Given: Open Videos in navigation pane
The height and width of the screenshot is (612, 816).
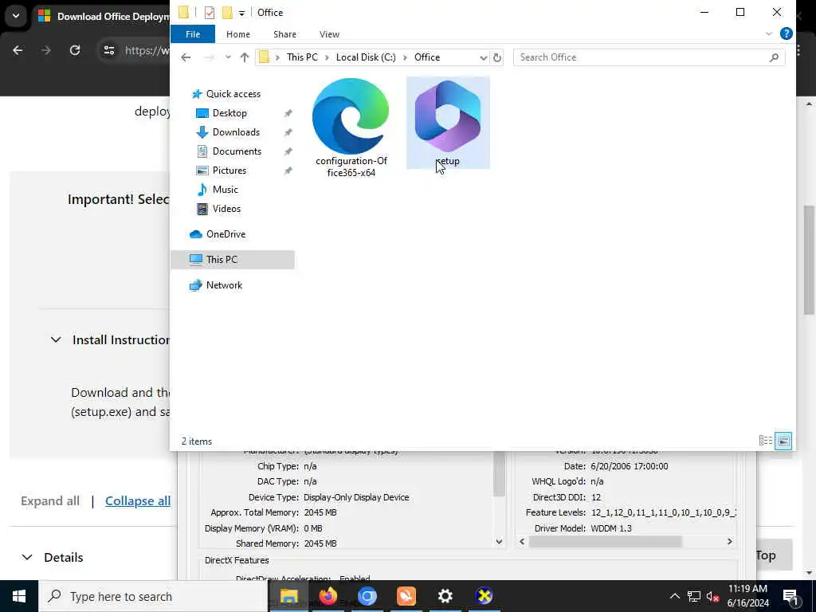Looking at the screenshot, I should (226, 209).
